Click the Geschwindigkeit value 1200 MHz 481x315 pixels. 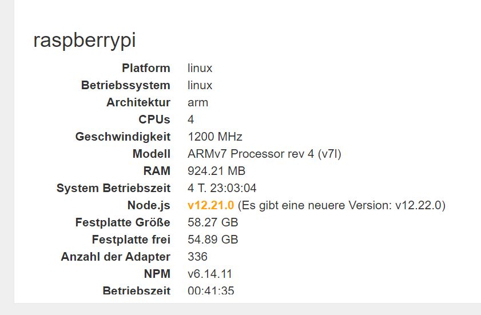point(214,137)
